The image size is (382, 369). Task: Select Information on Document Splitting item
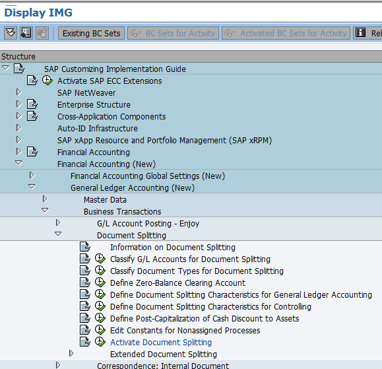[173, 247]
